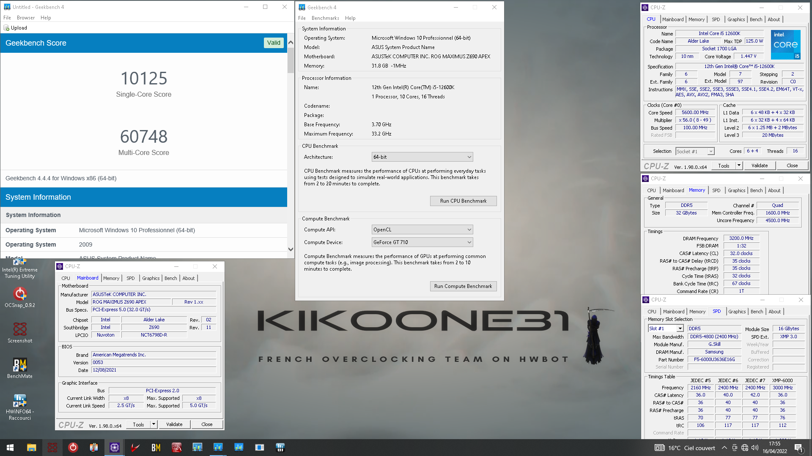Open the Socket #1 Selection dropdown in CPU-Z

click(x=695, y=151)
